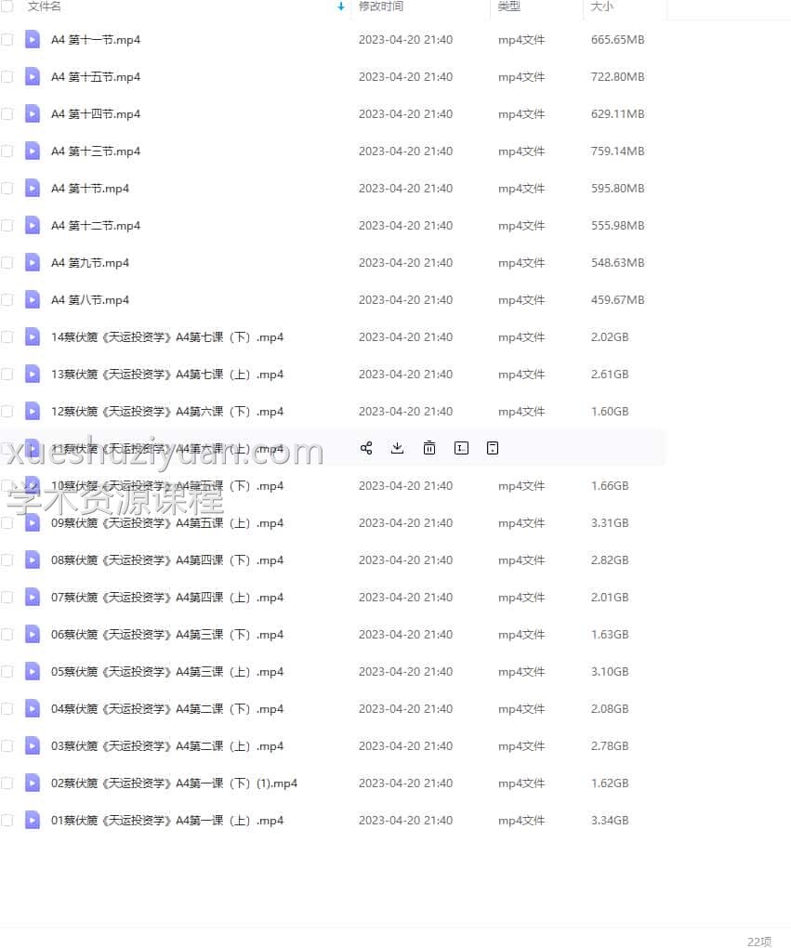Click the delete trash icon on the hovered row
The image size is (791, 948).
(429, 448)
